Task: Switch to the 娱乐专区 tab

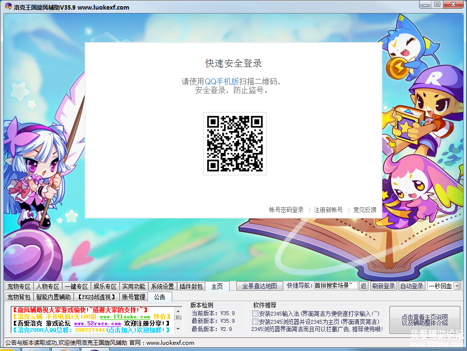Action: pos(105,286)
